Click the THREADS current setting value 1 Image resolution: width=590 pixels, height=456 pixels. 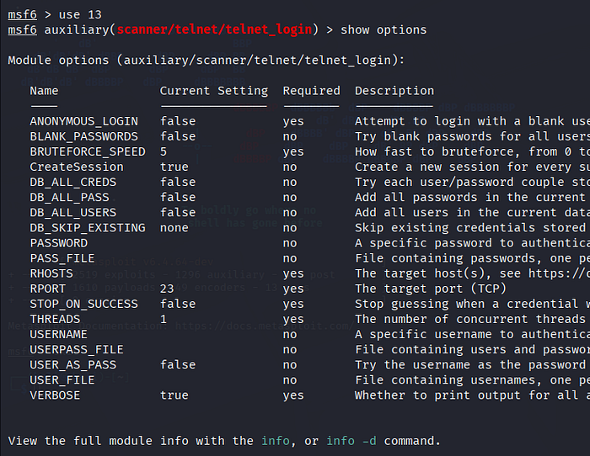164,319
